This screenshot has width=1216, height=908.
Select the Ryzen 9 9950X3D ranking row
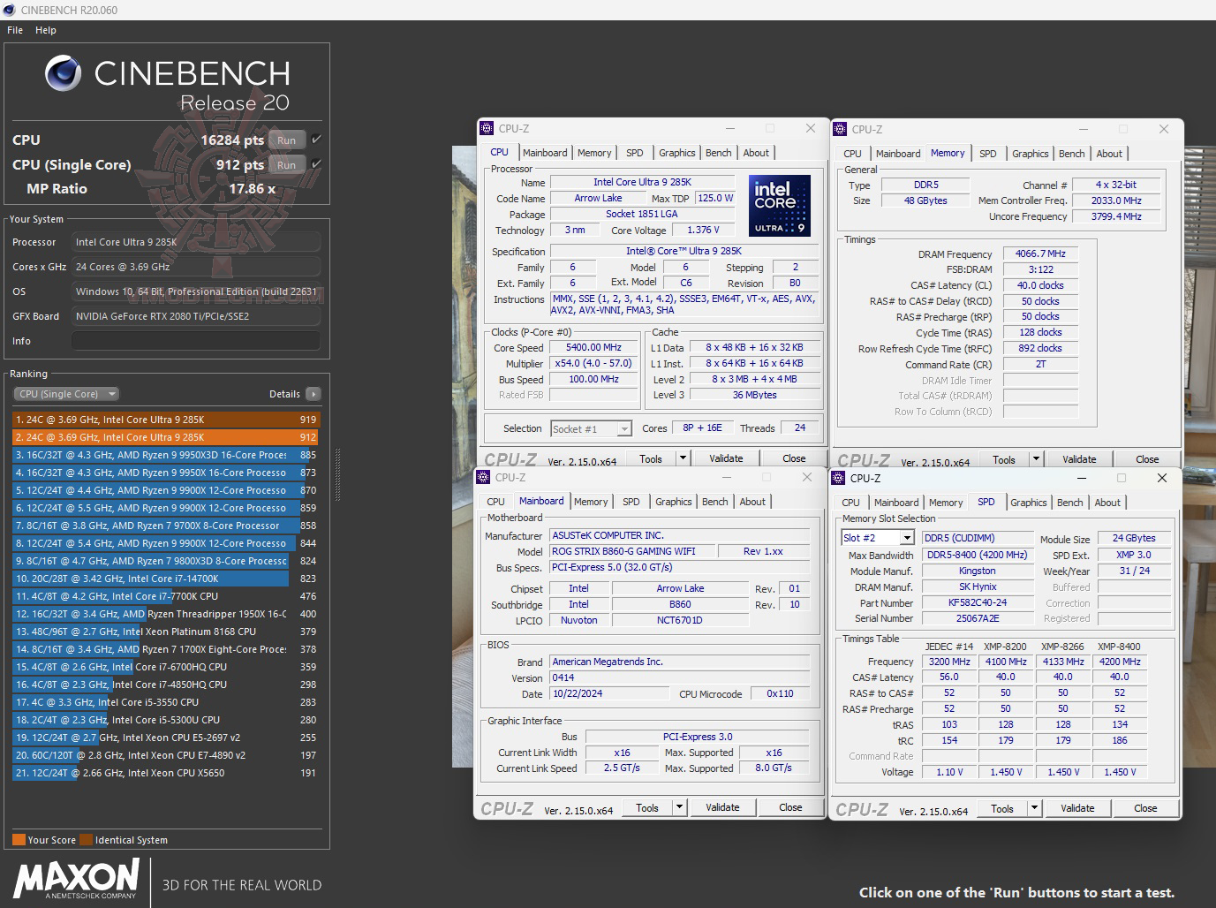(x=166, y=455)
